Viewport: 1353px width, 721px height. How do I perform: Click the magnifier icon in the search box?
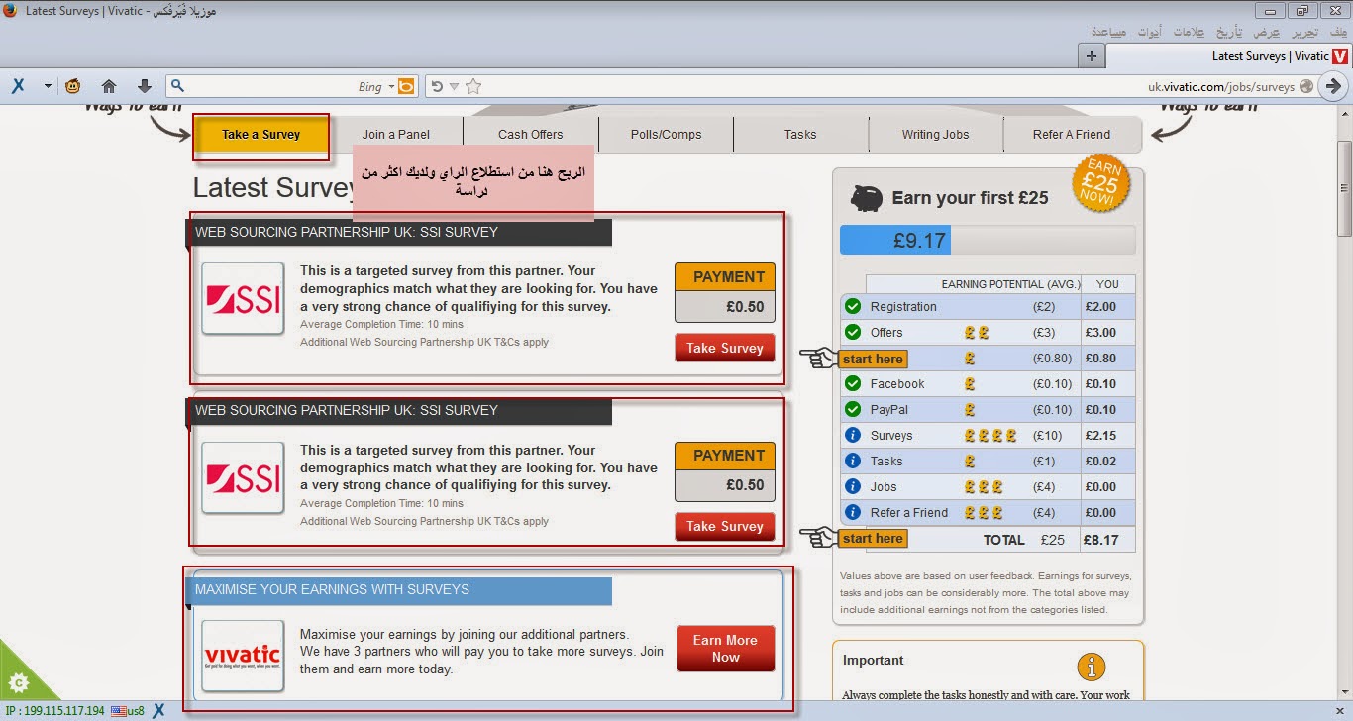[175, 86]
